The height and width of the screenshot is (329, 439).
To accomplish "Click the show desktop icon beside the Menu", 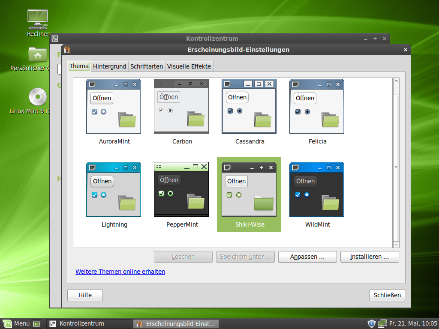I will click(x=36, y=323).
